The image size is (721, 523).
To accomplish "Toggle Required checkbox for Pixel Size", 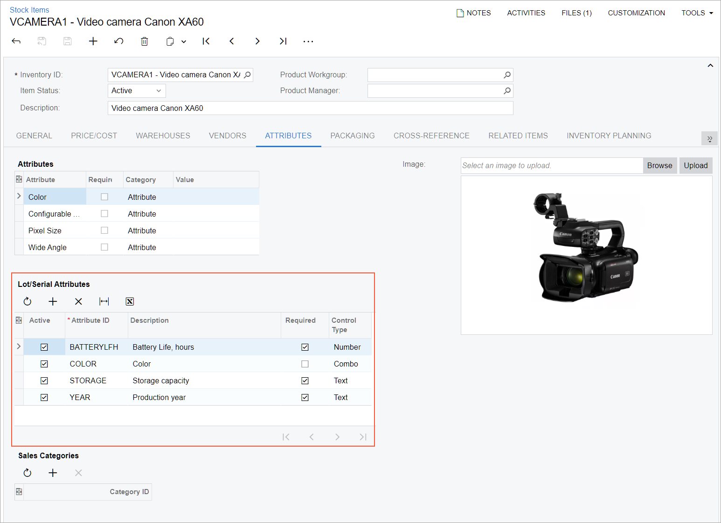I will point(104,231).
